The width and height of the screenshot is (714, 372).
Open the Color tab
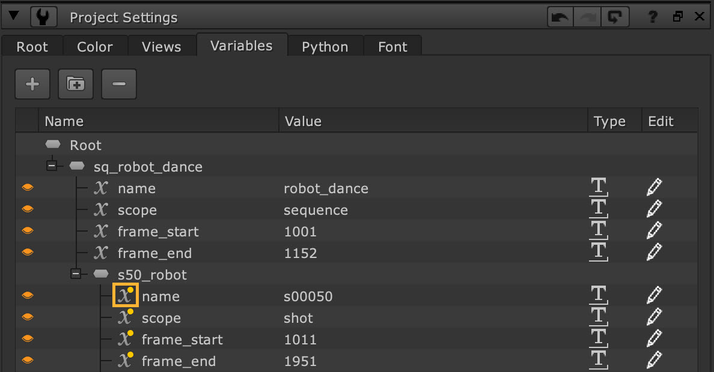point(94,47)
